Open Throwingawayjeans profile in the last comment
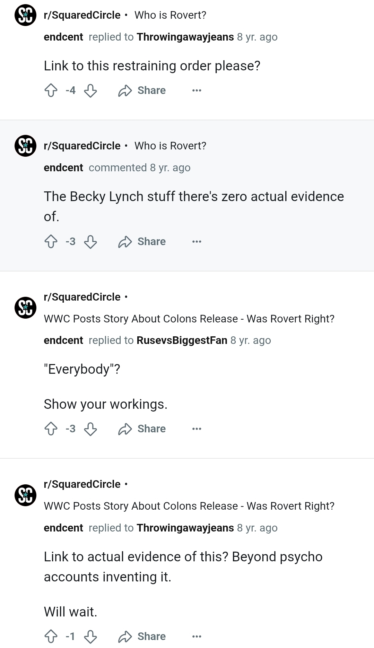 tap(185, 528)
